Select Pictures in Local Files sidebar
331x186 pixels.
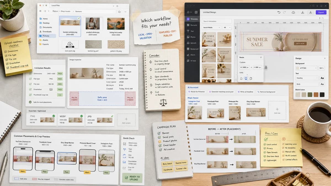point(47,36)
